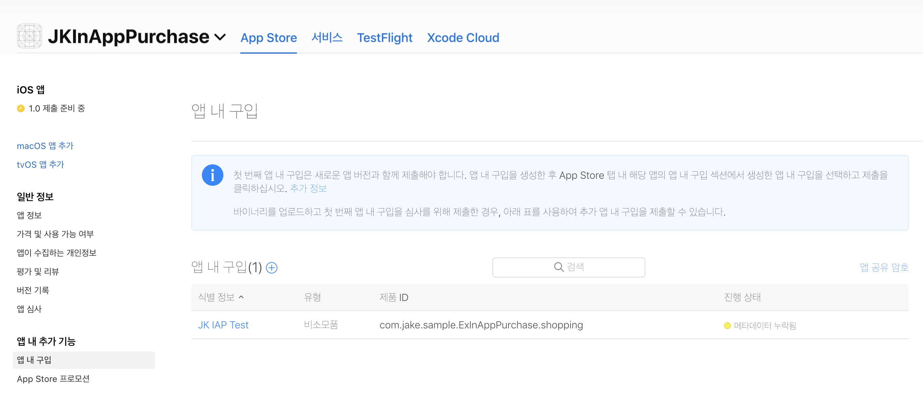Open 가격 및 사용 가능 여부 in the sidebar
The height and width of the screenshot is (399, 923).
[55, 234]
